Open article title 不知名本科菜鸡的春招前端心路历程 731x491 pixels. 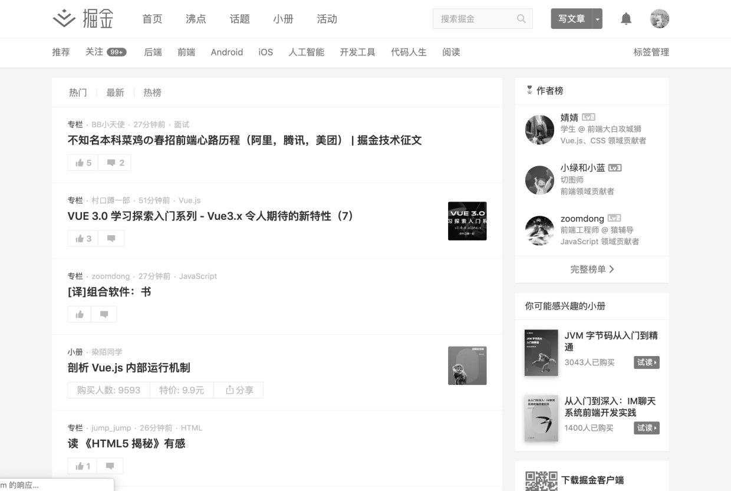[245, 140]
